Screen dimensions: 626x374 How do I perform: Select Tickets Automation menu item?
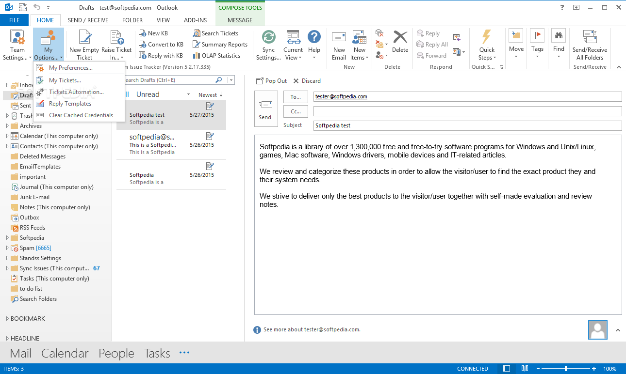pyautogui.click(x=79, y=92)
